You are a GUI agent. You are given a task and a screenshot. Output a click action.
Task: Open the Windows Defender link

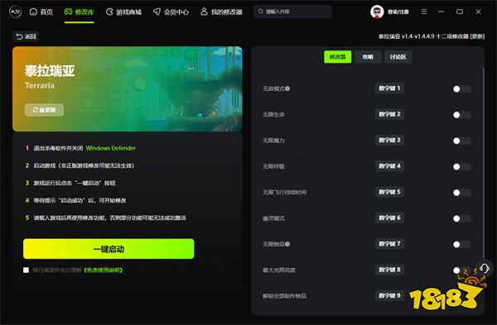coord(111,148)
